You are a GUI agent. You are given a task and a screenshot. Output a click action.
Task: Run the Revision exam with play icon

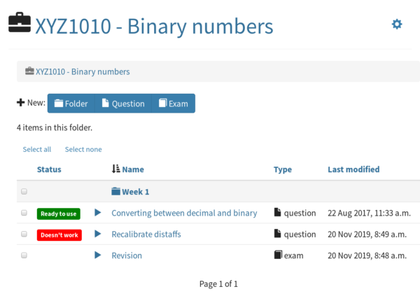[98, 255]
